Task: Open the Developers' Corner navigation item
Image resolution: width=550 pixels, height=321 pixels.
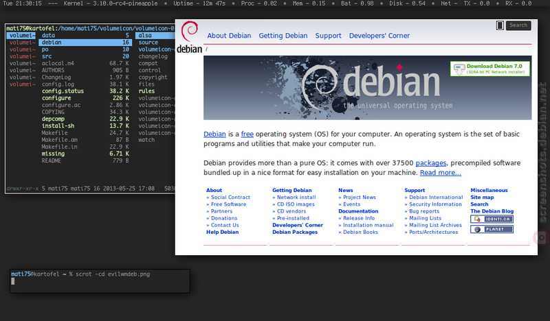Action: pos(379,36)
